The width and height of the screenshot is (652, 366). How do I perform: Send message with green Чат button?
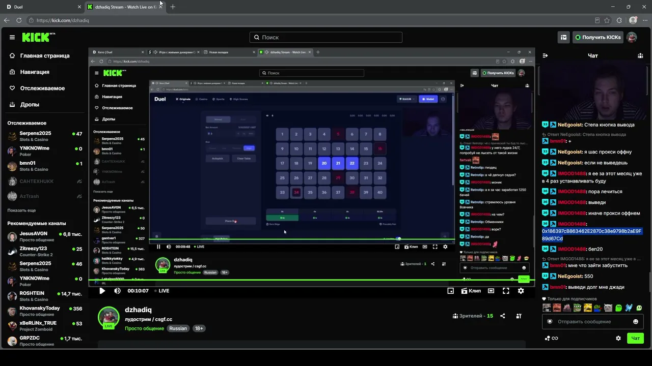point(636,338)
